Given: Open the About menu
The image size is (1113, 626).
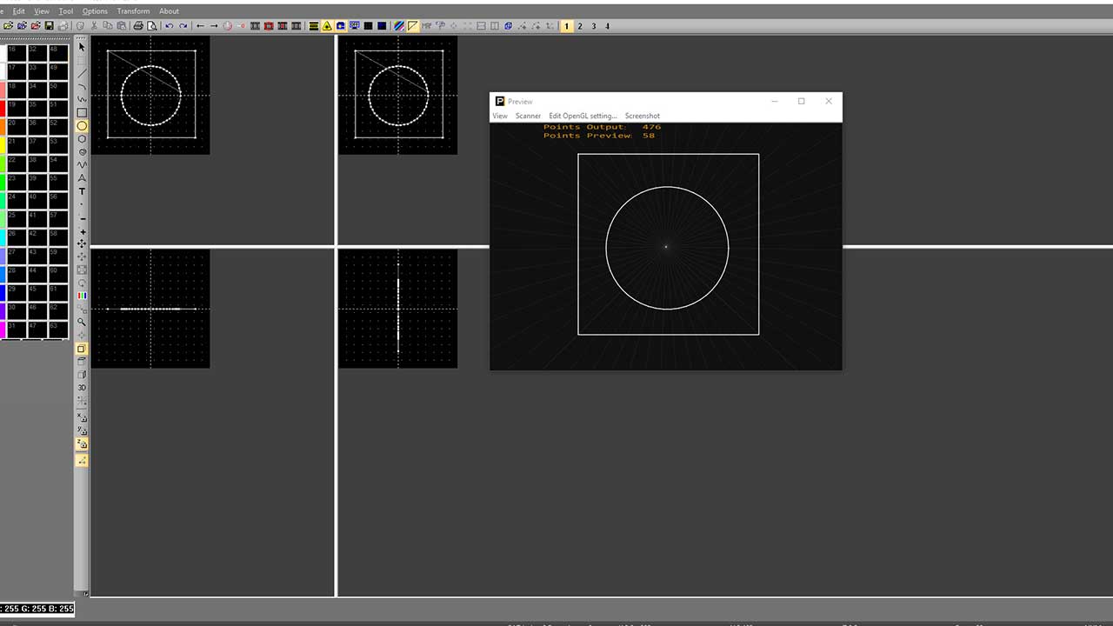Looking at the screenshot, I should coord(169,11).
